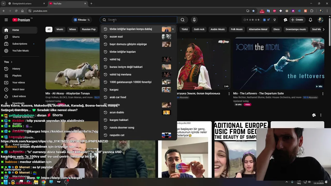This screenshot has height=186, width=331.
Task: Open the Chrome three-dot menu
Action: point(327,11)
